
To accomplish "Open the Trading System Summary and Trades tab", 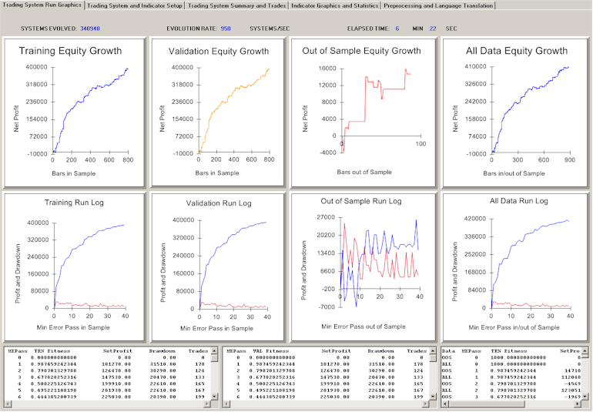I will [x=236, y=5].
